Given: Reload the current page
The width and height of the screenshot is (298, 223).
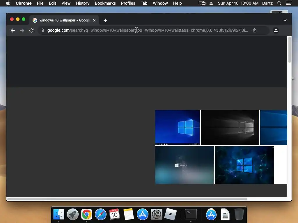Looking at the screenshot, I should 31,30.
